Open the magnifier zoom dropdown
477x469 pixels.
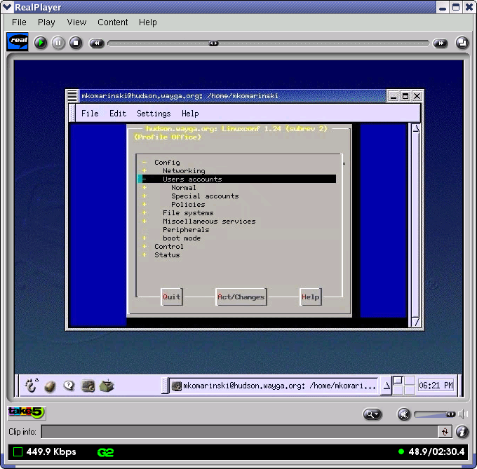click(x=372, y=414)
